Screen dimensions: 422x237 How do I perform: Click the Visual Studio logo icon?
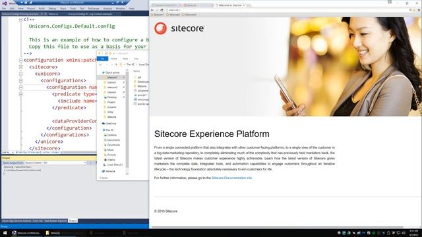click(5, 3)
